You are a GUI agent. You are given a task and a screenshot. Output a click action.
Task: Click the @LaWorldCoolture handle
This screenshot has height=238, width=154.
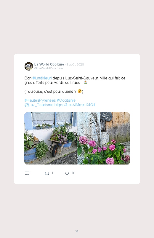[48, 68]
